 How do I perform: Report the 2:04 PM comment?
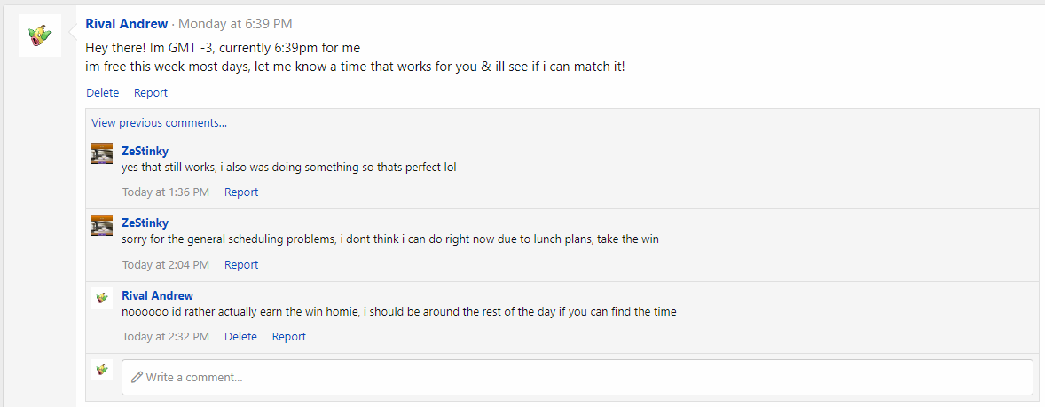click(x=241, y=264)
